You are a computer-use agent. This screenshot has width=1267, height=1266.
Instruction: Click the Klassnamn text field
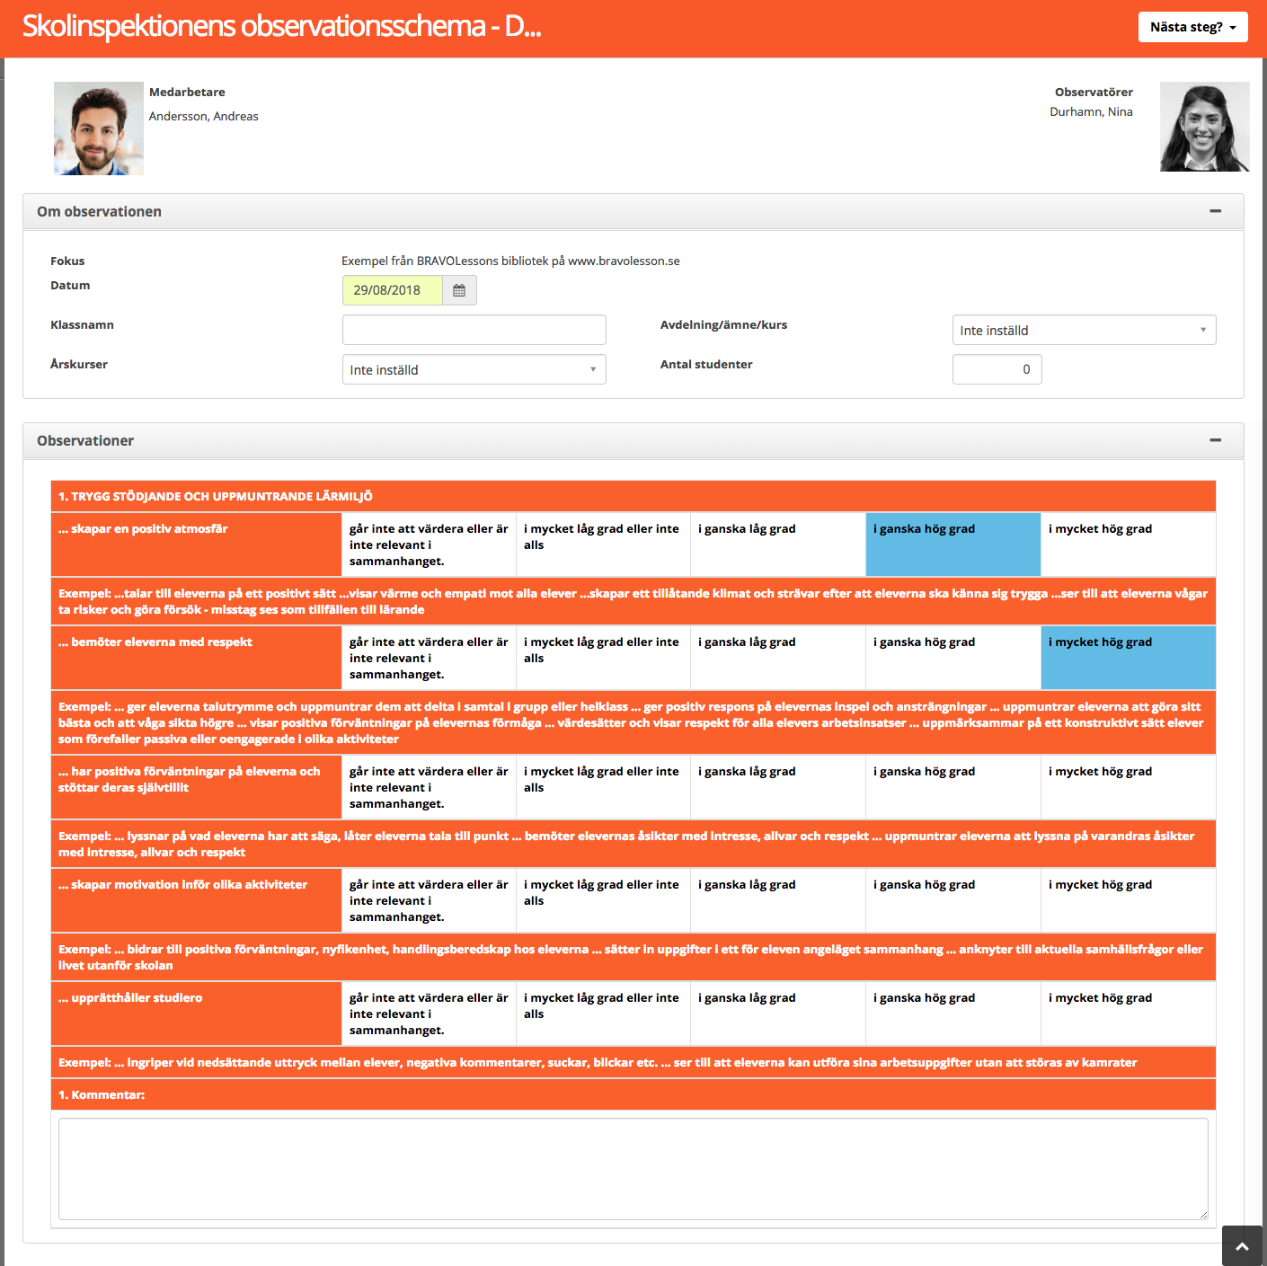[474, 330]
